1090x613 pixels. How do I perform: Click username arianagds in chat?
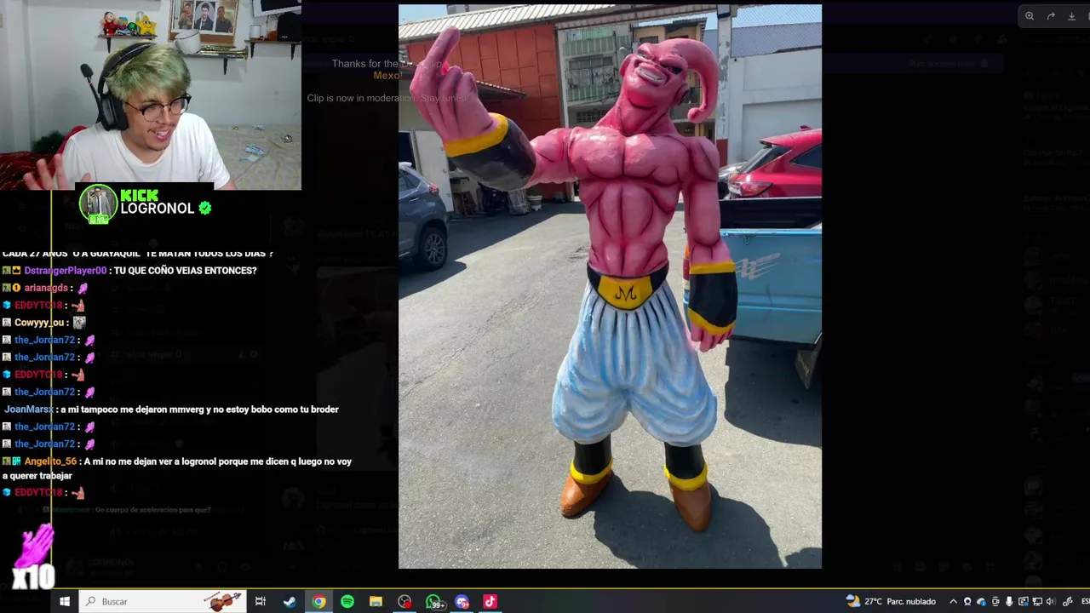tap(46, 288)
